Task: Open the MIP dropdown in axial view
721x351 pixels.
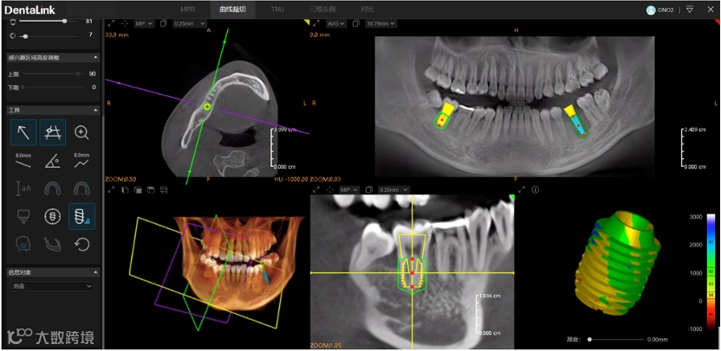Action: (x=144, y=23)
